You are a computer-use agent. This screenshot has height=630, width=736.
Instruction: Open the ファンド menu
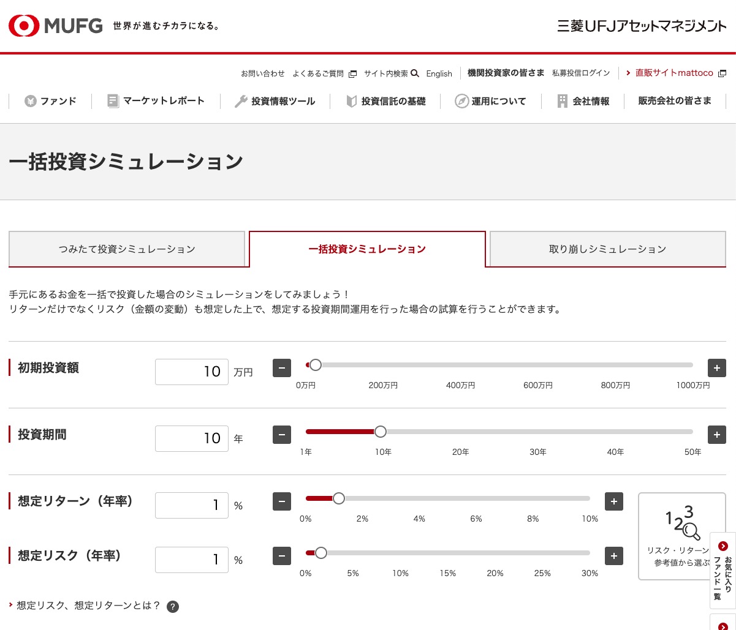click(x=50, y=101)
